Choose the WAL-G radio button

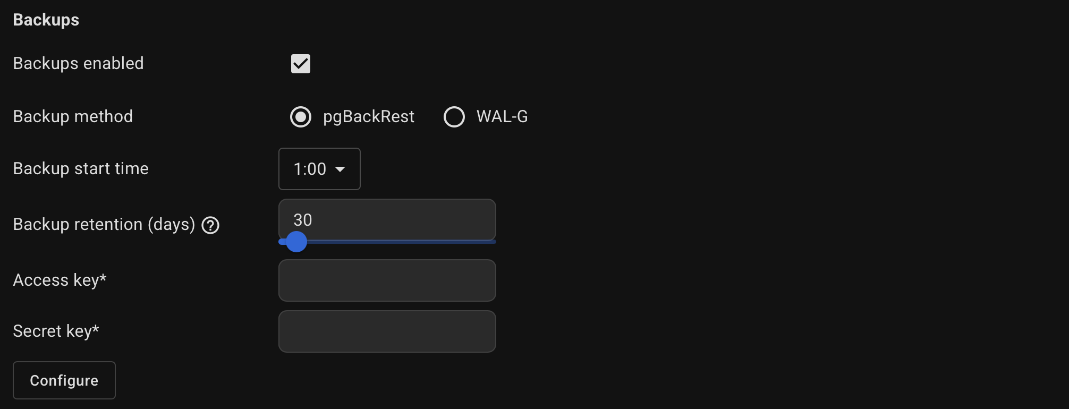coord(454,117)
